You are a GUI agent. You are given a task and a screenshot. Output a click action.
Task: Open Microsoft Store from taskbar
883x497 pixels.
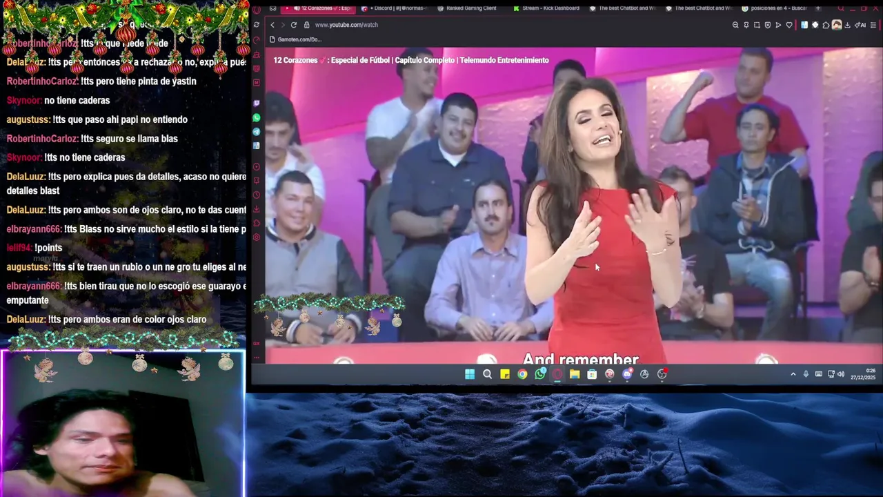click(x=592, y=374)
